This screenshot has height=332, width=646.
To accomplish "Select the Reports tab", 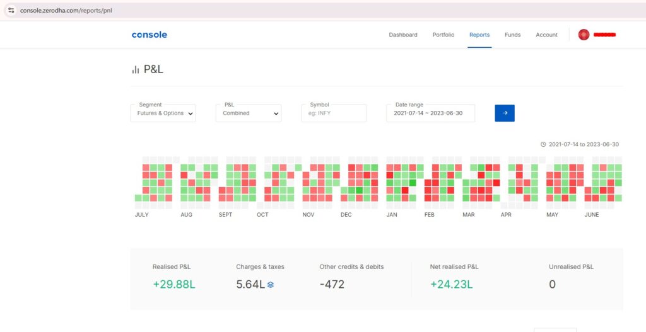I will pos(479,35).
